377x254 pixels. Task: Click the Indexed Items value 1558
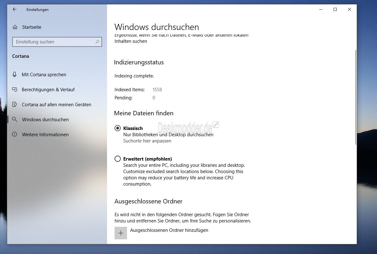[157, 90]
